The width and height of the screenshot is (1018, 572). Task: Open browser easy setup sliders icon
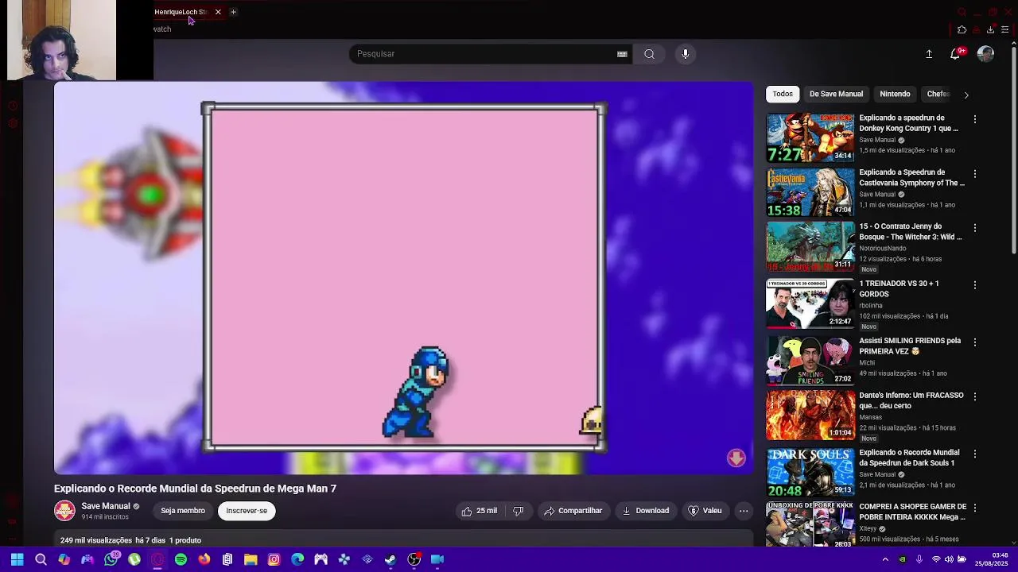coord(1005,30)
